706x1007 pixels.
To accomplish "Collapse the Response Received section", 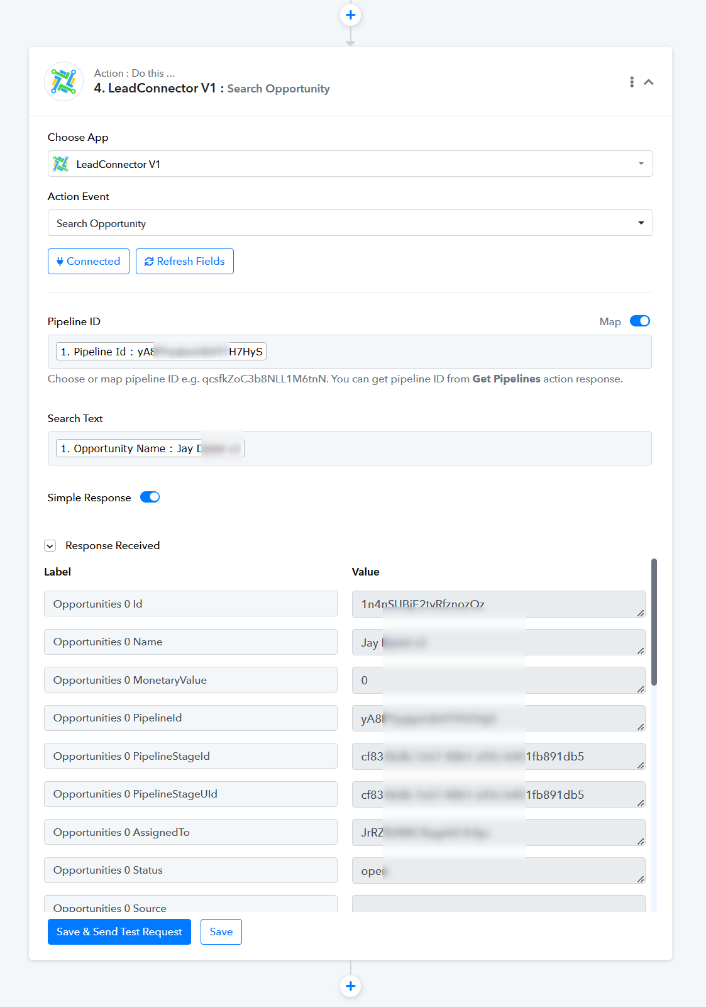I will (50, 546).
